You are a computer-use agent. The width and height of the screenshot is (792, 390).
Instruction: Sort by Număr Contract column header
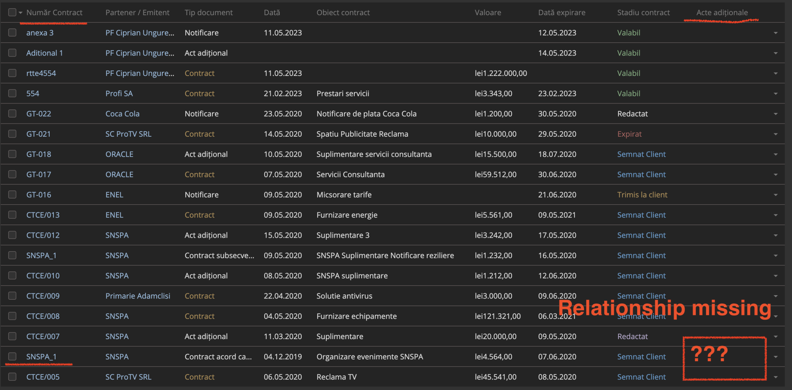tap(54, 12)
